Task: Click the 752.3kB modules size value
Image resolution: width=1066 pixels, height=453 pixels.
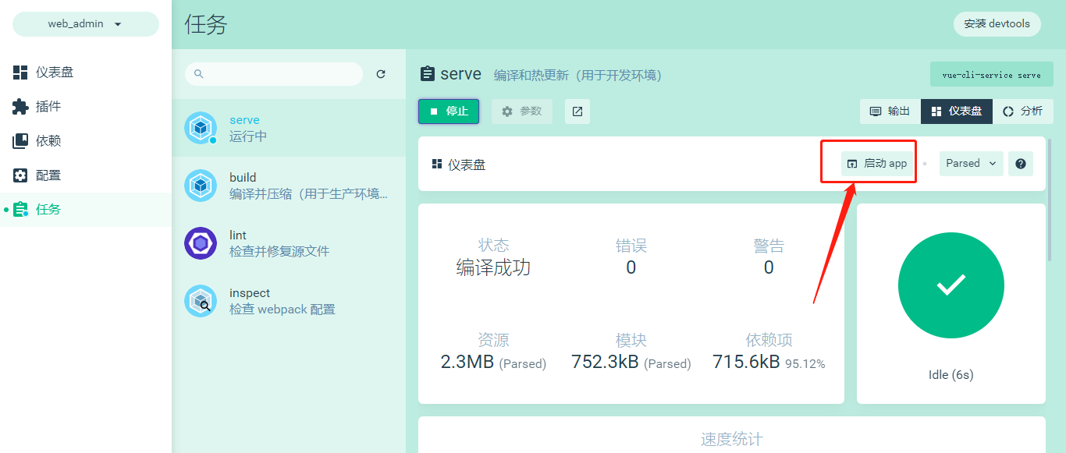Action: (605, 362)
